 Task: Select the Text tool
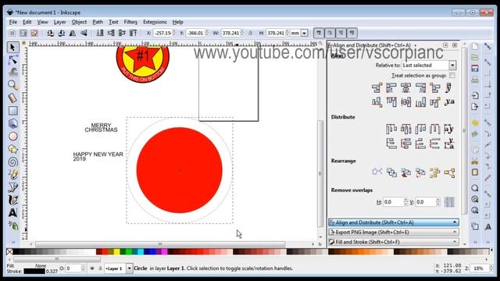pos(12,213)
